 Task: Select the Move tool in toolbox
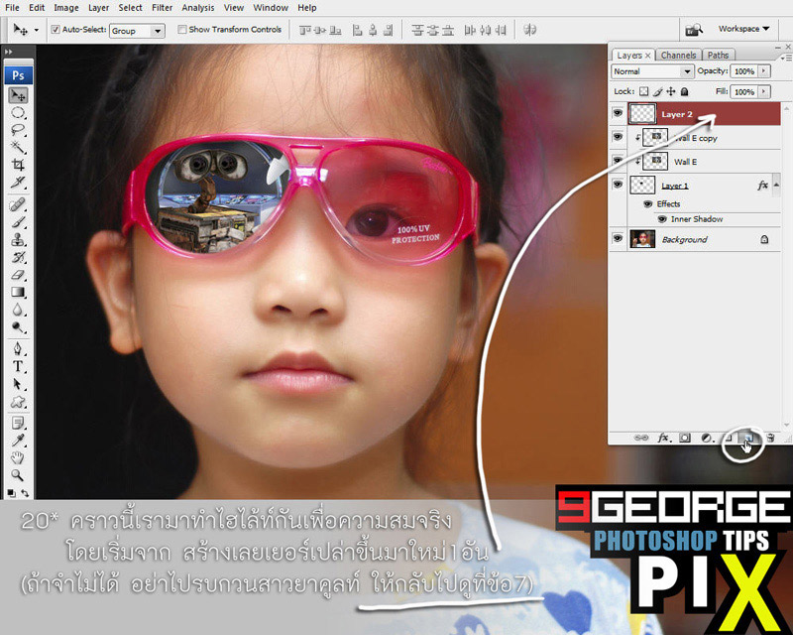click(x=18, y=95)
